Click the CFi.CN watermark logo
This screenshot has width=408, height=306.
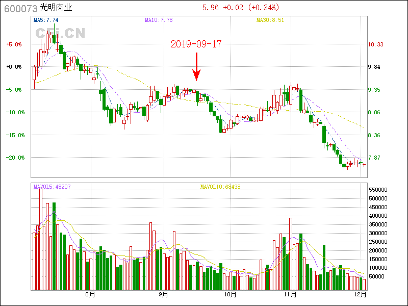pyautogui.click(x=60, y=33)
